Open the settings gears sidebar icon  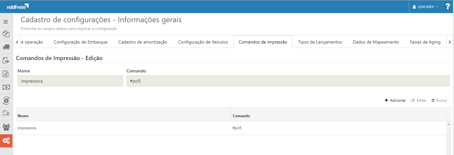[x=6, y=140]
